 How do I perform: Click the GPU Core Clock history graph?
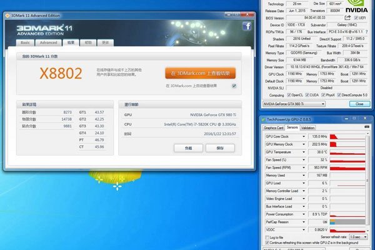pyautogui.click(x=347, y=137)
